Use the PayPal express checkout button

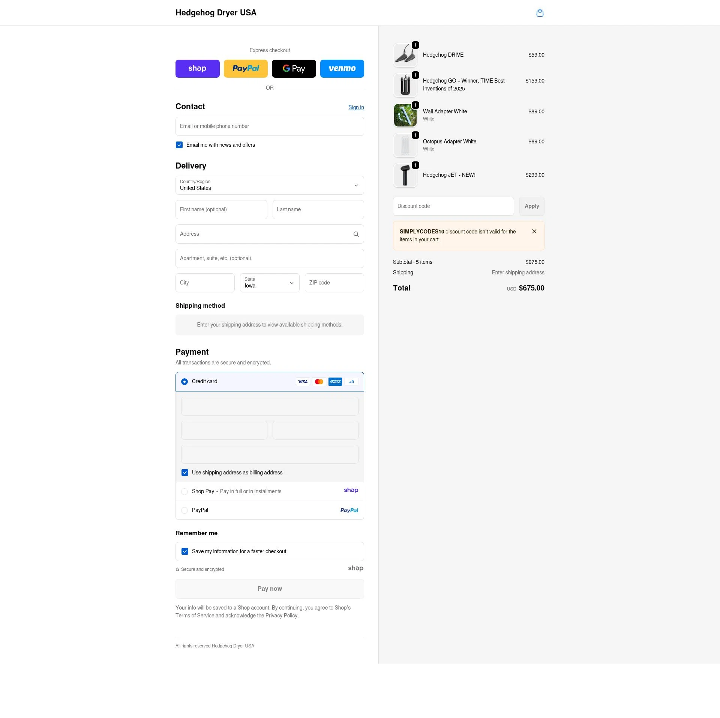(x=246, y=68)
